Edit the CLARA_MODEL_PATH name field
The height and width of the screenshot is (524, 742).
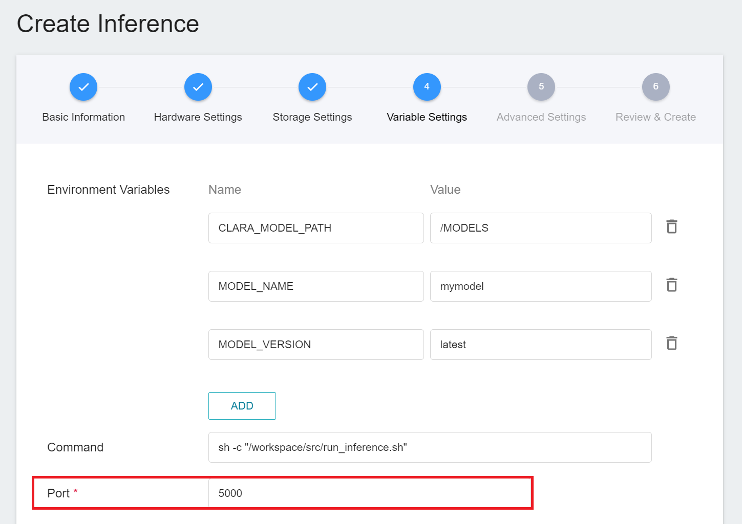tap(315, 228)
